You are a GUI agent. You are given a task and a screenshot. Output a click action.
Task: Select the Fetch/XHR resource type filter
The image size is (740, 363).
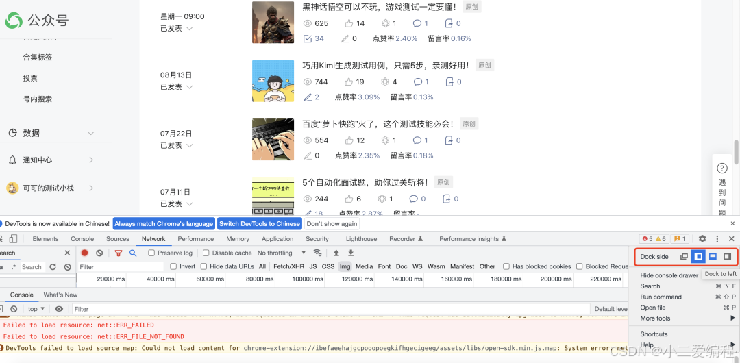coord(289,266)
